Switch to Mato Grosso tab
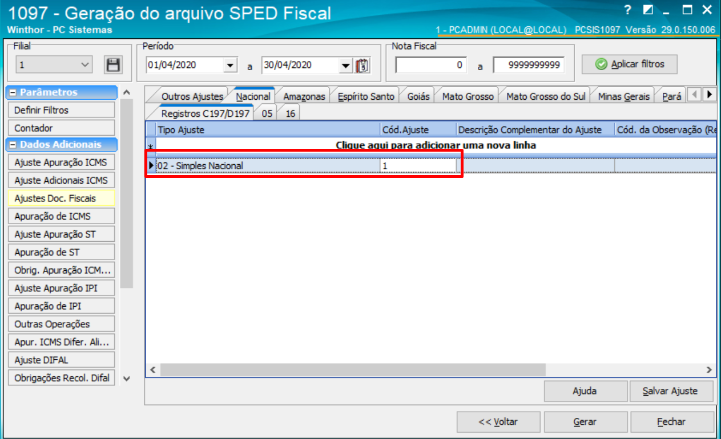The image size is (721, 439). [x=468, y=96]
